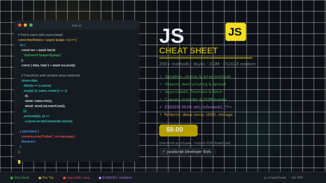The image size is (326, 183).
Task: Click the lightning icon in JavaScript Developer Tools tag
Action: point(164,152)
